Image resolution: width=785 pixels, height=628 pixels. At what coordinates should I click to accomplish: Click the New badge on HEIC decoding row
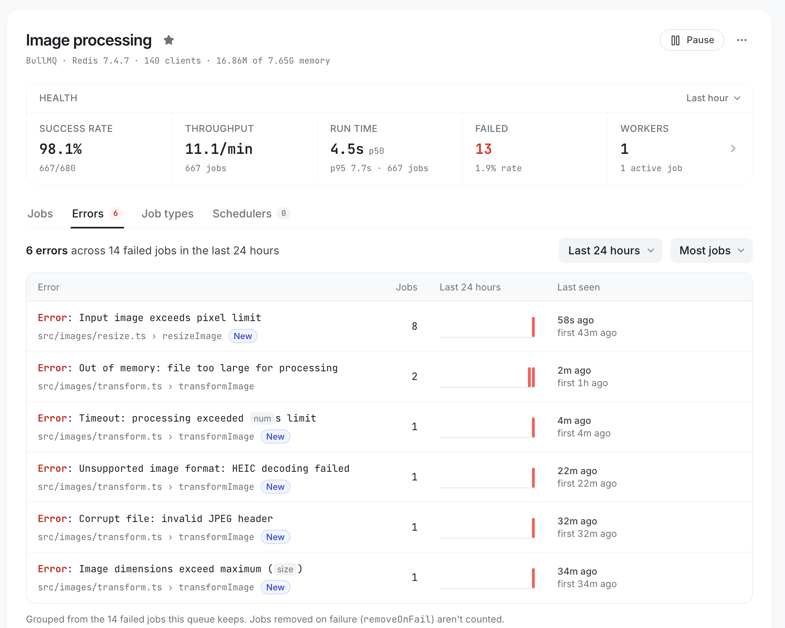point(275,487)
